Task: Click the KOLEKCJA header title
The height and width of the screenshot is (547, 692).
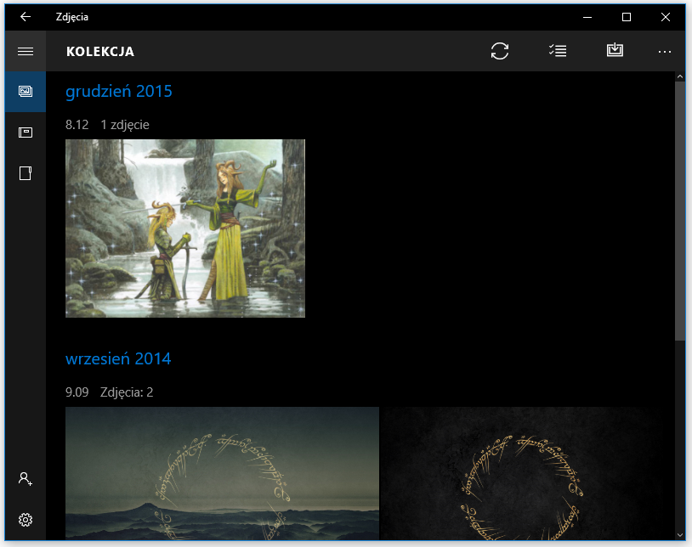Action: point(100,52)
